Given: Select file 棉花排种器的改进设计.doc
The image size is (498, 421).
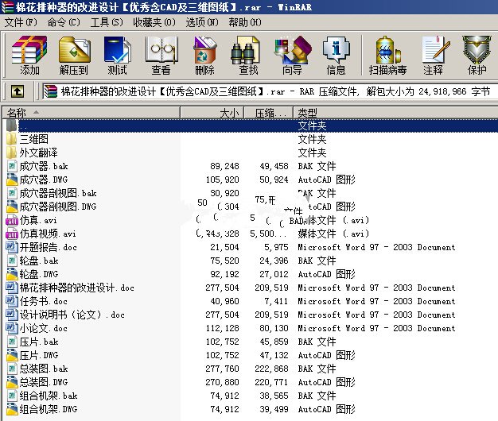Looking at the screenshot, I should [x=77, y=288].
